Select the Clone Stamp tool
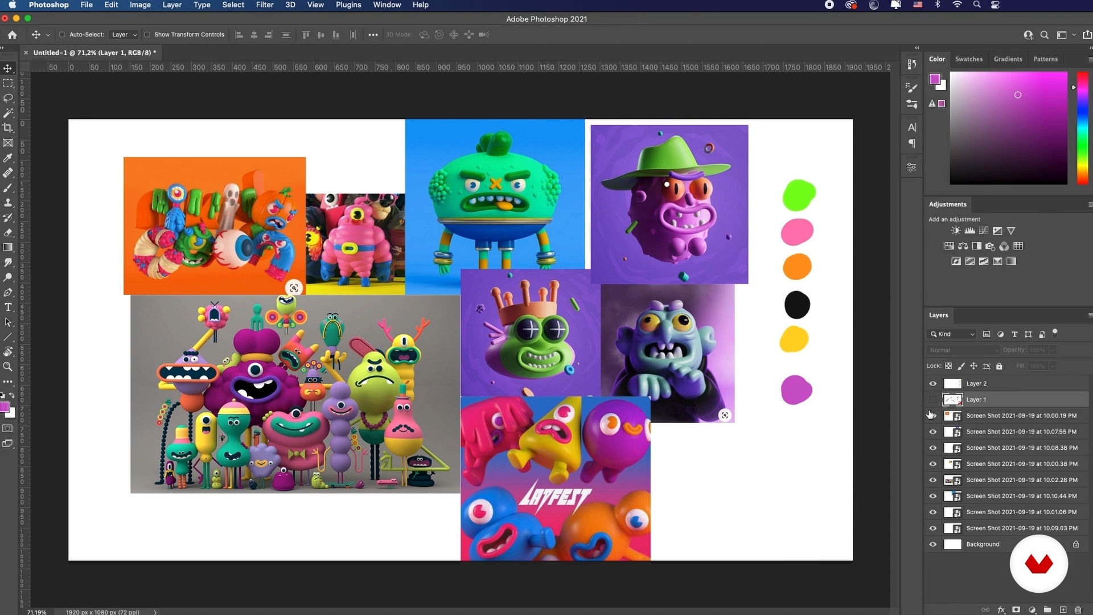This screenshot has height=615, width=1093. [x=8, y=203]
